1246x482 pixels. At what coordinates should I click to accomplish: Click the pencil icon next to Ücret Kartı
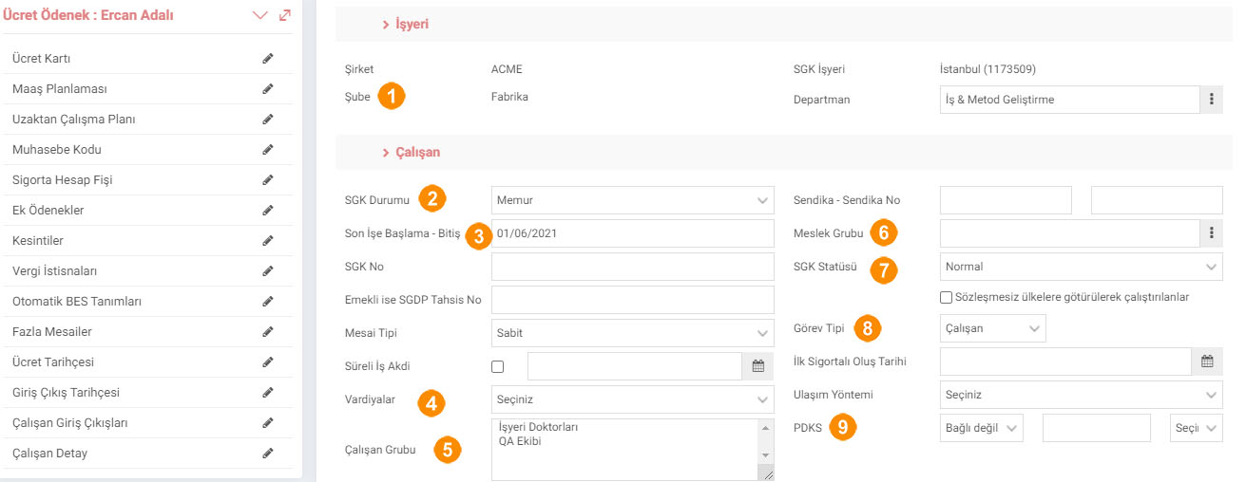[268, 59]
